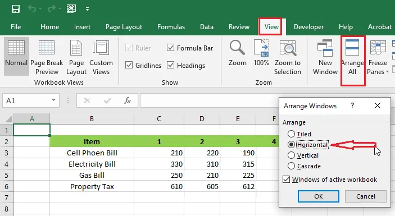Click OK in Arrange Windows dialog
The height and width of the screenshot is (216, 395).
(319, 196)
